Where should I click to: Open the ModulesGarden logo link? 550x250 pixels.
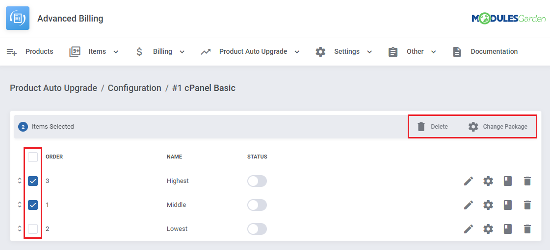click(508, 19)
